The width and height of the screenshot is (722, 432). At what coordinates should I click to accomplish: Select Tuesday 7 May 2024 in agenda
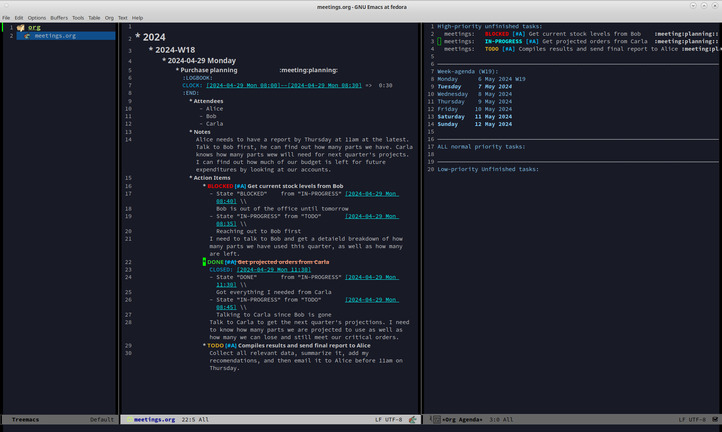click(474, 86)
